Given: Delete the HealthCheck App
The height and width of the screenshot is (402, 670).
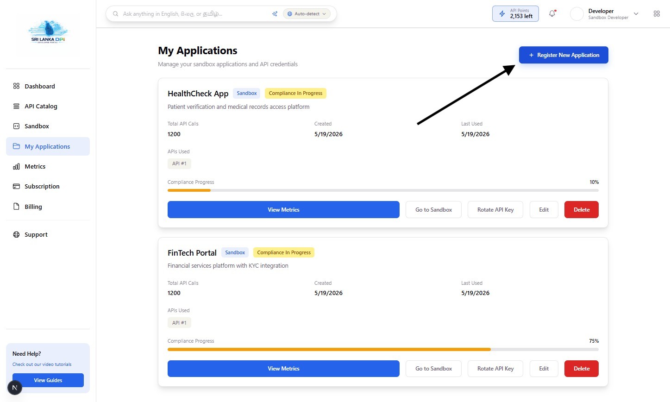Looking at the screenshot, I should [x=582, y=209].
